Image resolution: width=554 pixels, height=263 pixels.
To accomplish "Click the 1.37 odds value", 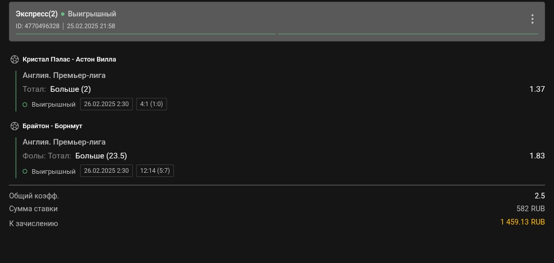I will click(x=537, y=89).
